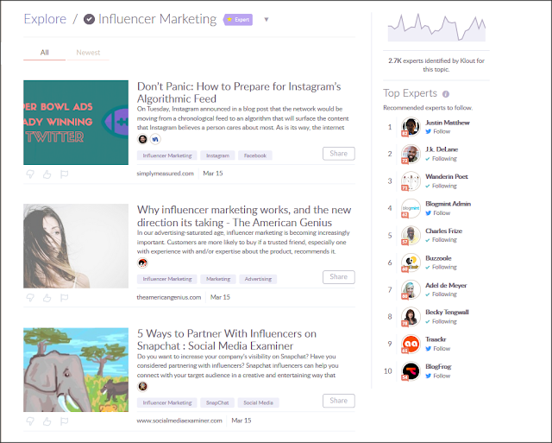552x443 pixels.
Task: Toggle Following for Buzzoole
Action: coord(441,267)
